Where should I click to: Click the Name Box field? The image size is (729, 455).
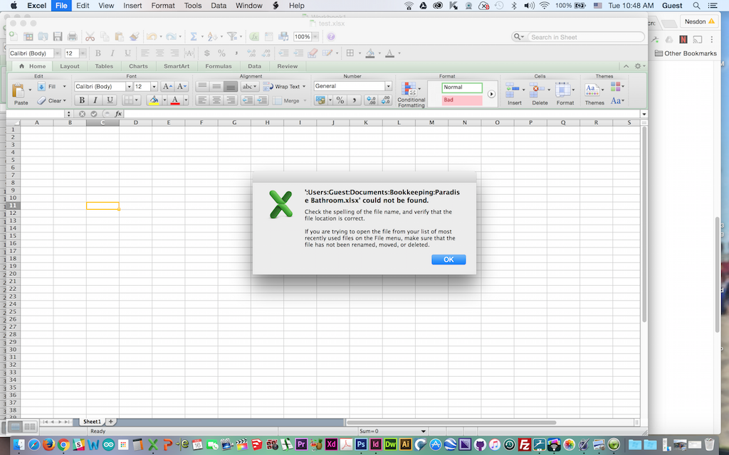point(36,114)
